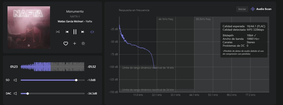
Task: Mute the DAC volume speaker icon
Action: (15, 94)
